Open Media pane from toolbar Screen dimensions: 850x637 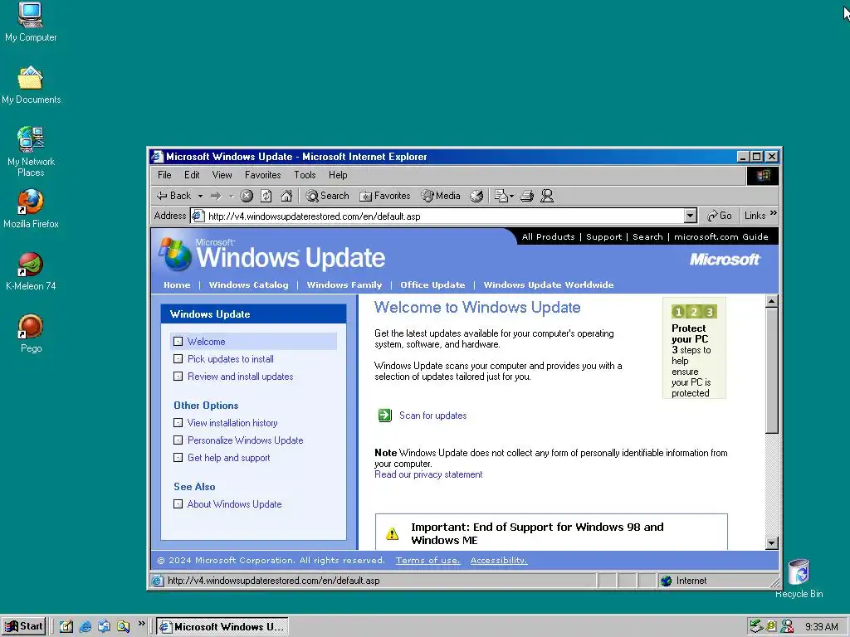pyautogui.click(x=441, y=196)
